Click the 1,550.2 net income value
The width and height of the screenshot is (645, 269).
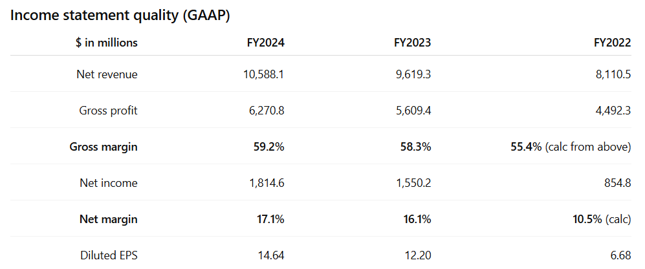(x=415, y=183)
